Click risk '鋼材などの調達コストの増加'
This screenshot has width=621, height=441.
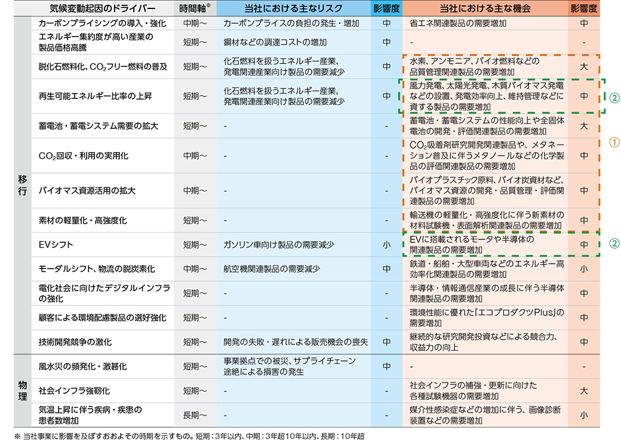point(275,42)
